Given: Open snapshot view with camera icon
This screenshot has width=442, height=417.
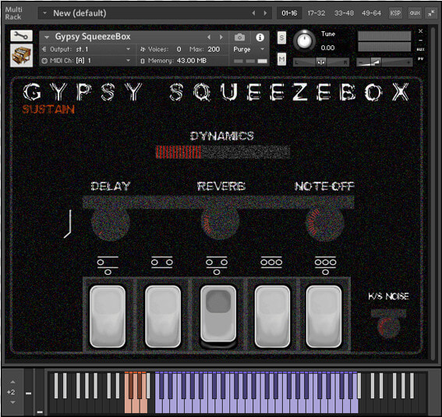Looking at the screenshot, I should (x=239, y=37).
